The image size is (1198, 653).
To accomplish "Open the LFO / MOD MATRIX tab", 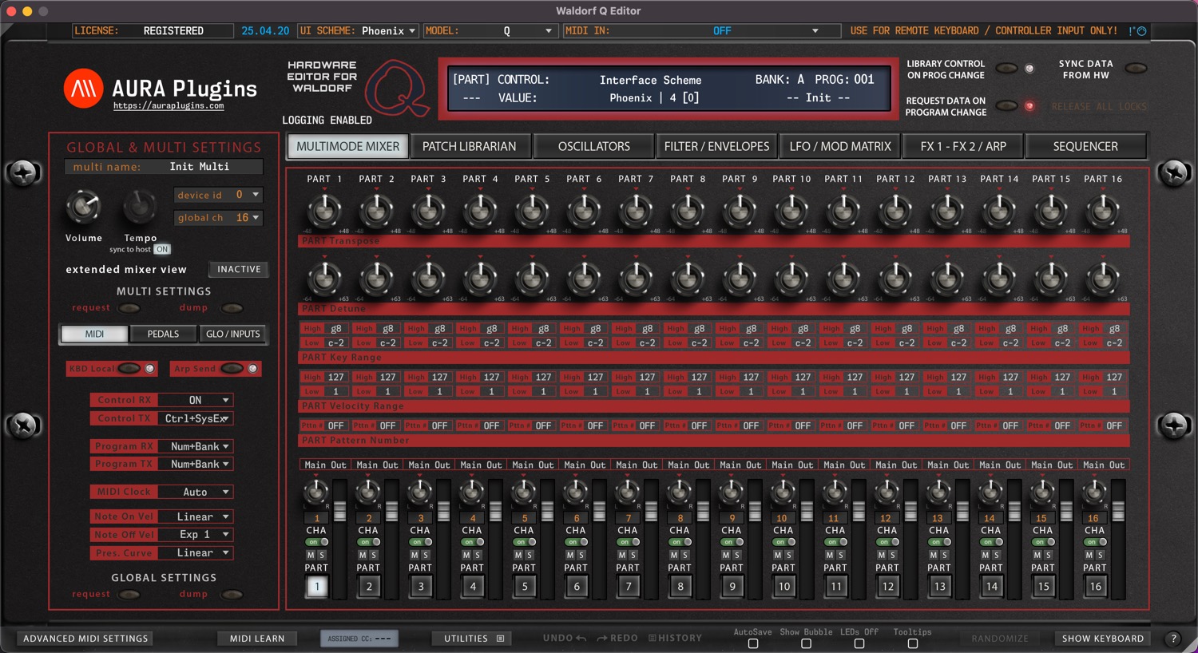I will coord(840,147).
